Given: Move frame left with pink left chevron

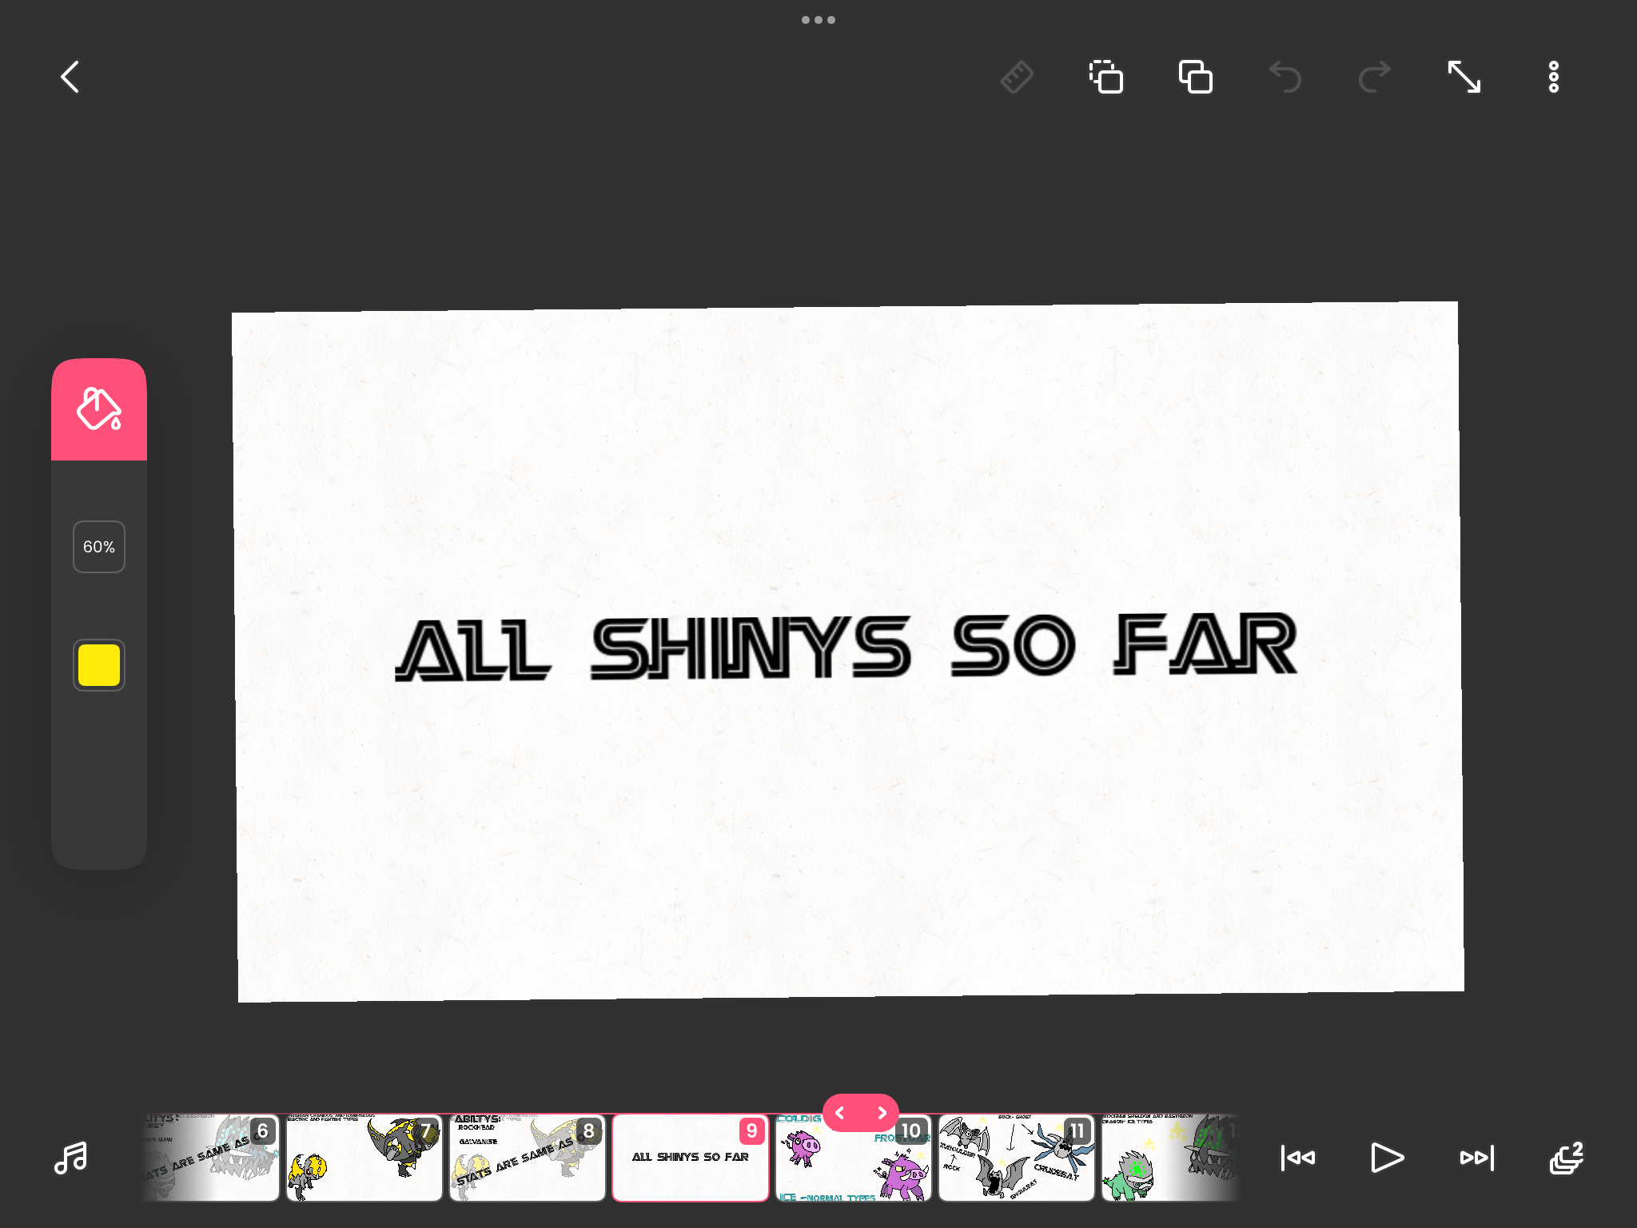Looking at the screenshot, I should click(840, 1113).
